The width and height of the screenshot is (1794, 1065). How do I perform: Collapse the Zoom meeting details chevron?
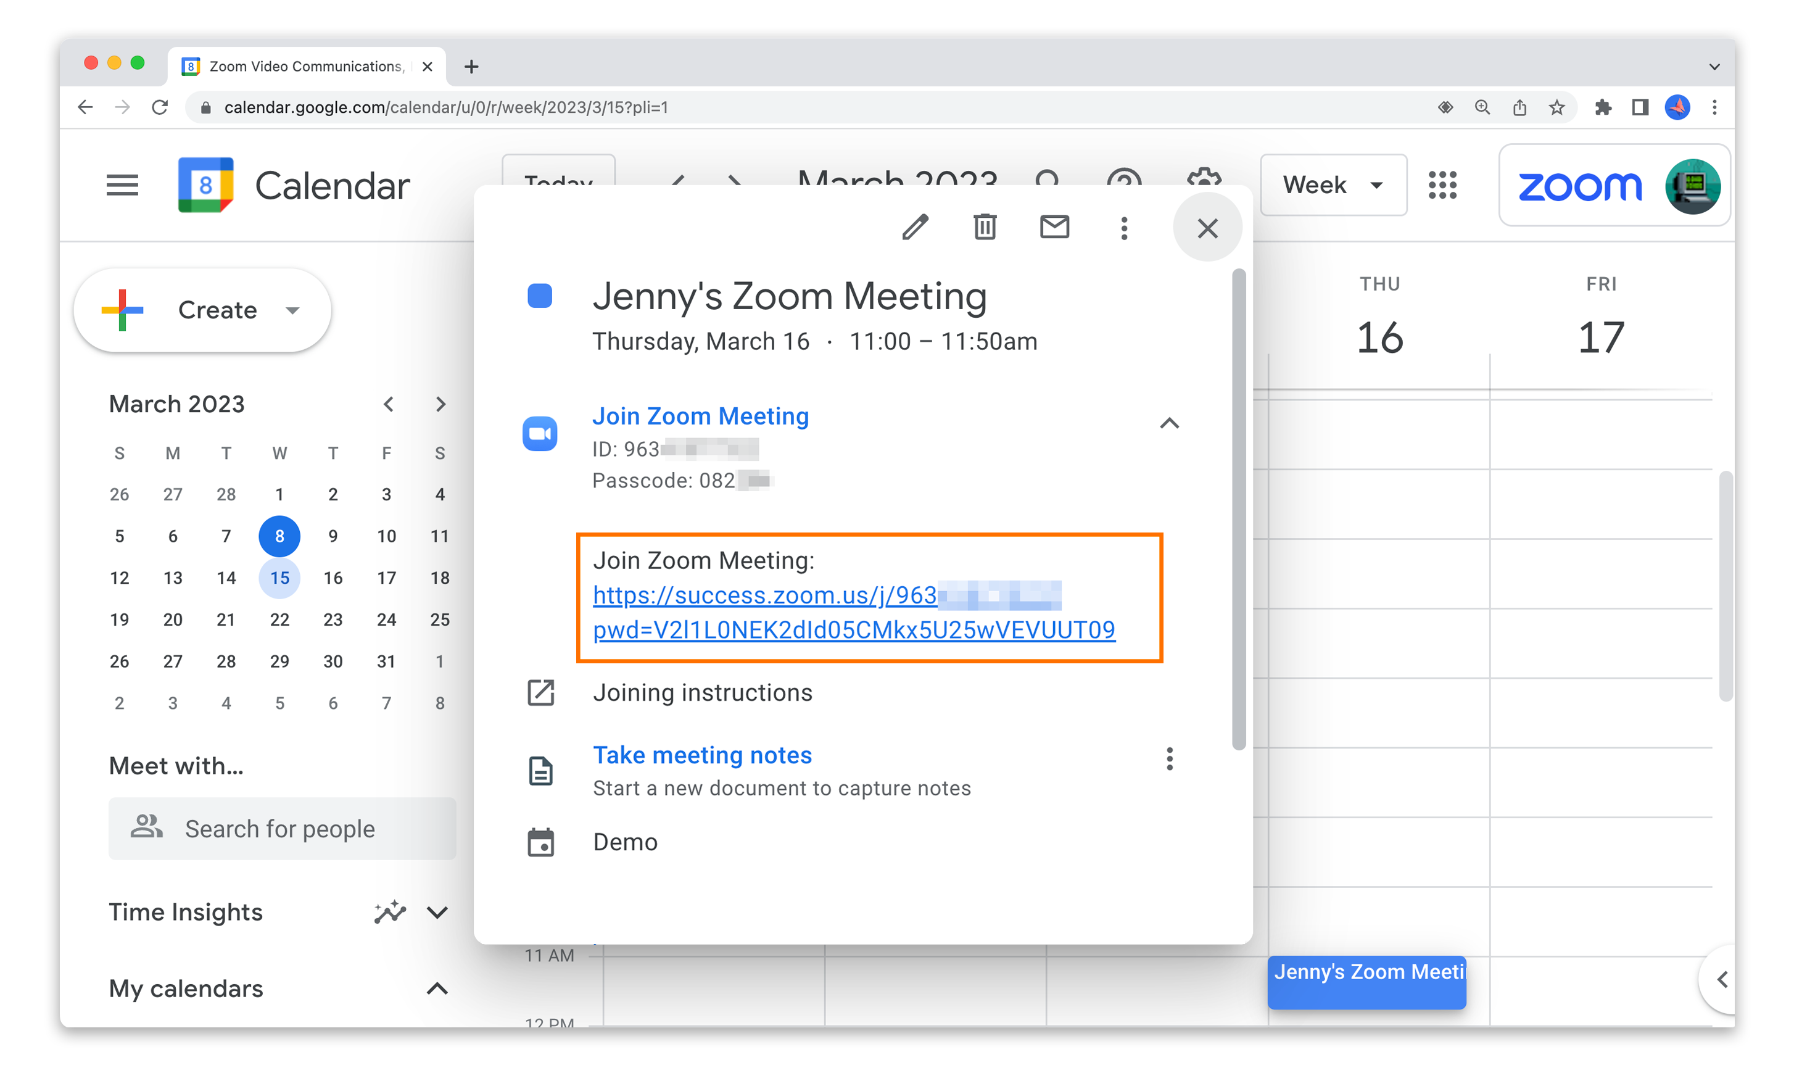coord(1169,423)
